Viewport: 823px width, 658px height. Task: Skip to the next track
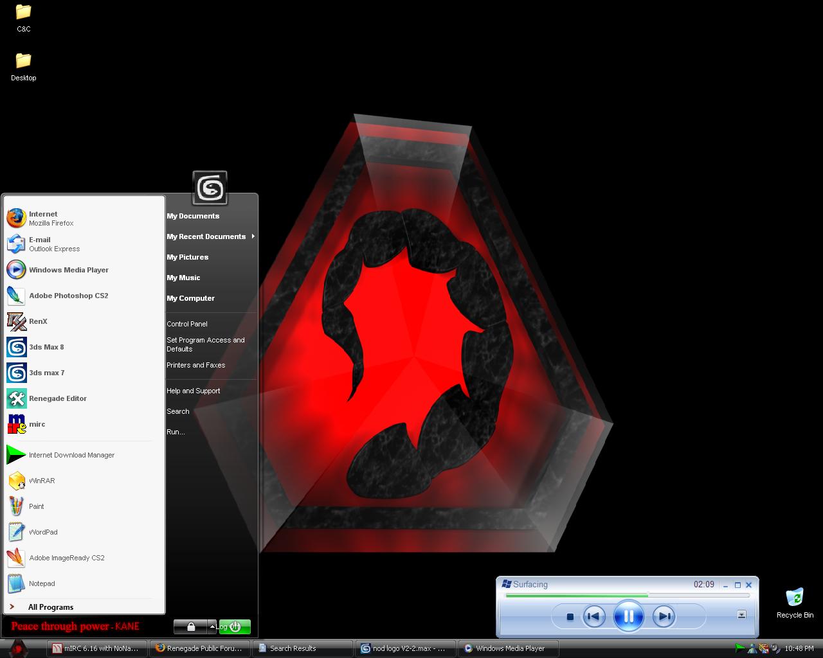point(664,617)
